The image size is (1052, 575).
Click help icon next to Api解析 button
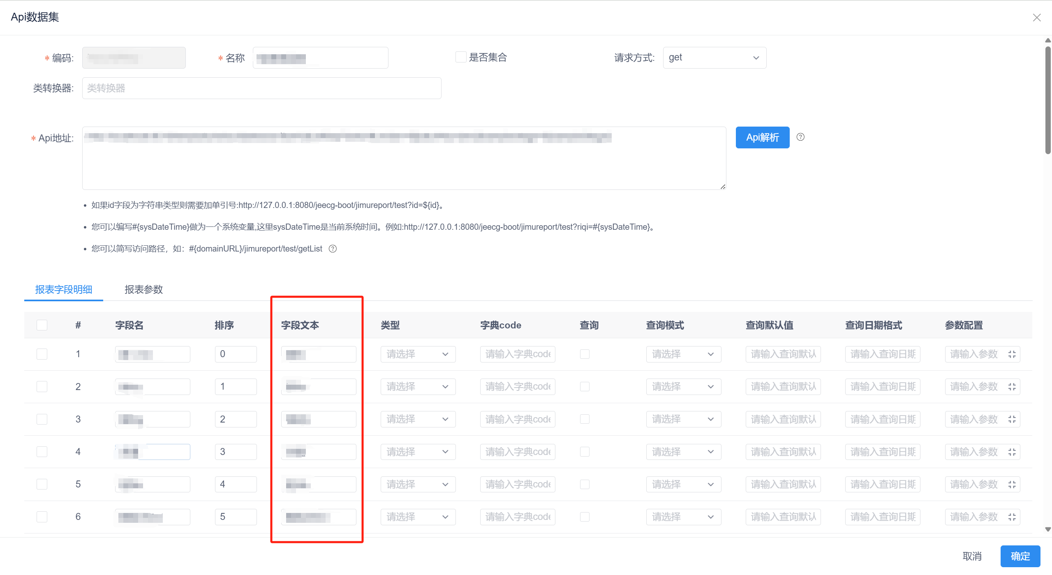tap(800, 137)
